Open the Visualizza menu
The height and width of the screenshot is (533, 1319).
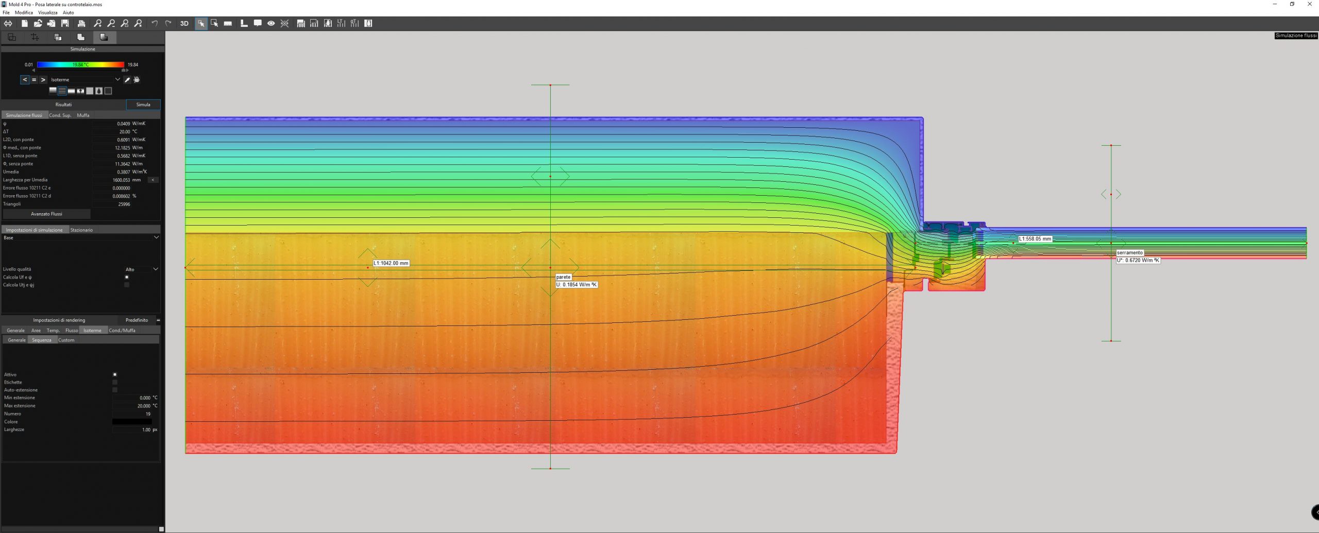point(47,12)
